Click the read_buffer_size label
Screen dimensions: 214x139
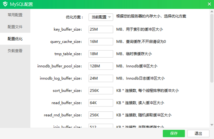click(x=67, y=103)
